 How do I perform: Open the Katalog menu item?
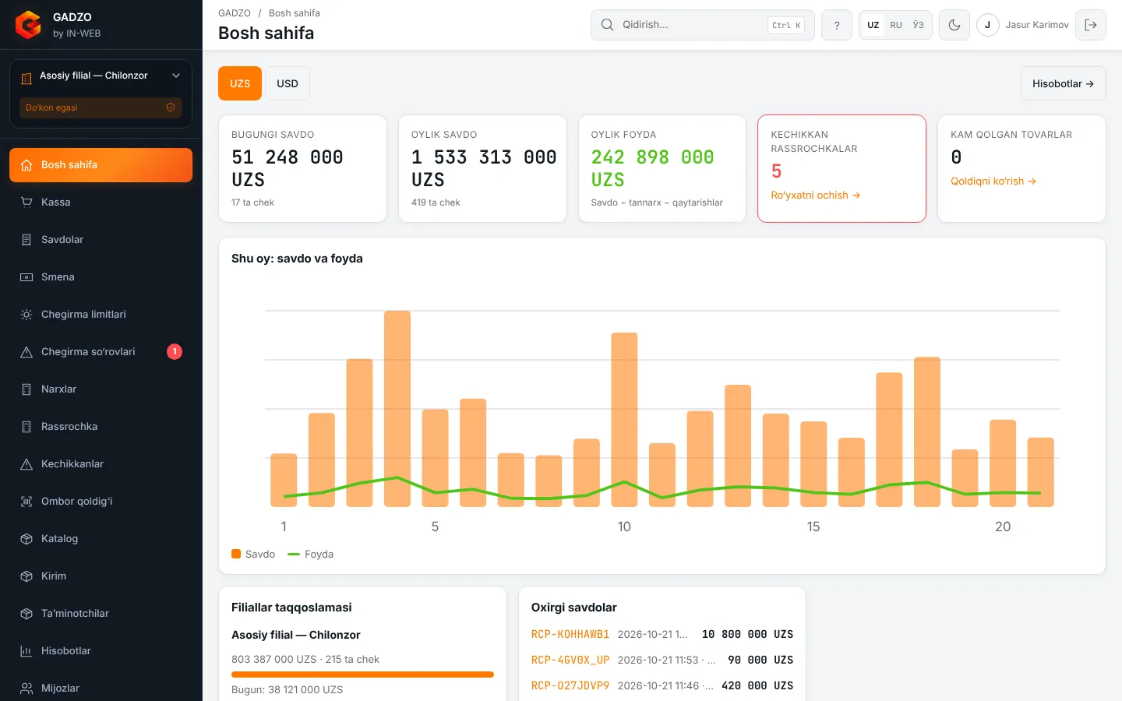[101, 539]
